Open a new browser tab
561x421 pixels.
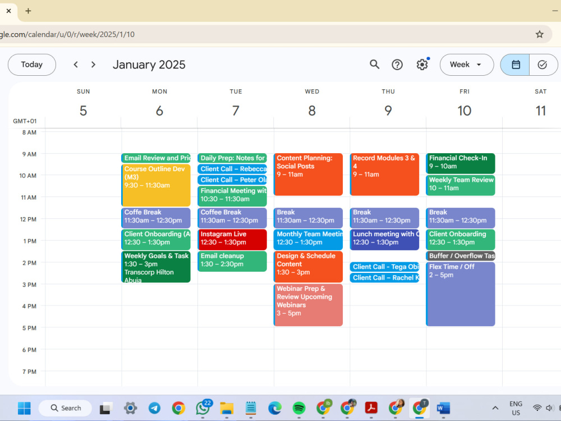[28, 11]
